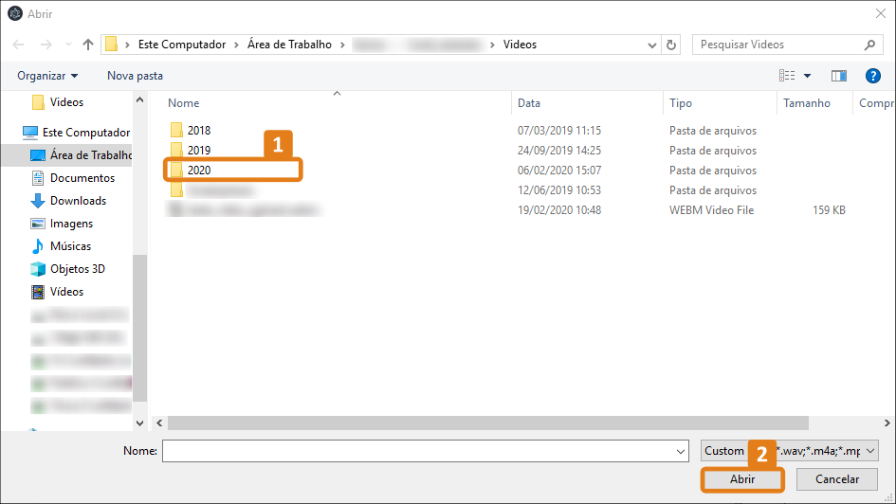
Task: Open the view options dropdown arrow
Action: [808, 76]
